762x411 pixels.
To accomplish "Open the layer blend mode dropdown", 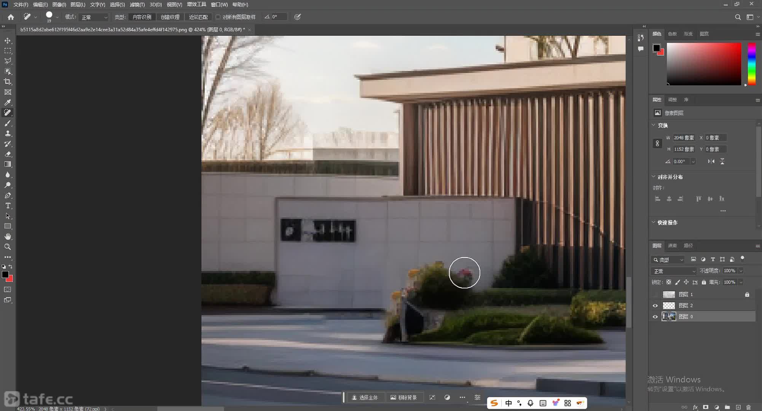I will (x=674, y=271).
